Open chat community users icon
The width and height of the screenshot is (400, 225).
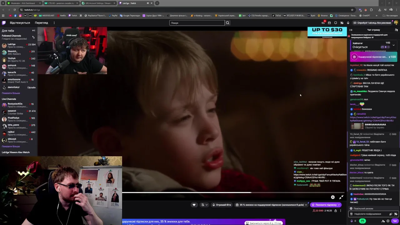pyautogui.click(x=396, y=30)
